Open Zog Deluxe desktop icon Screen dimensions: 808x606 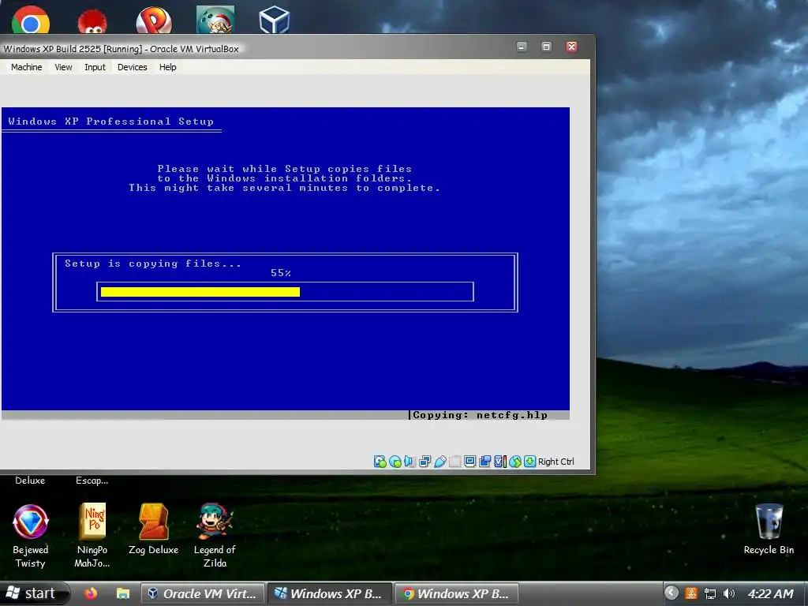tap(154, 529)
